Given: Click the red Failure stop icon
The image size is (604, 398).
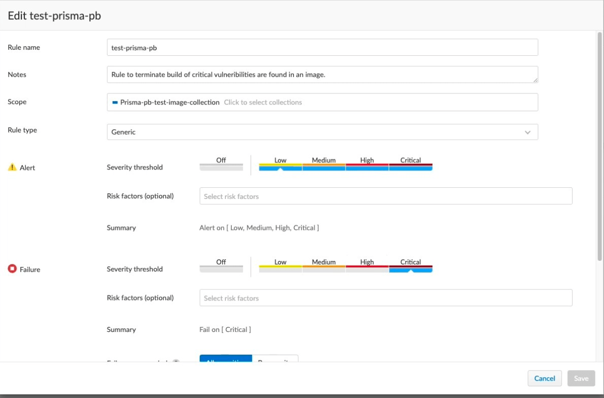Looking at the screenshot, I should coord(12,269).
